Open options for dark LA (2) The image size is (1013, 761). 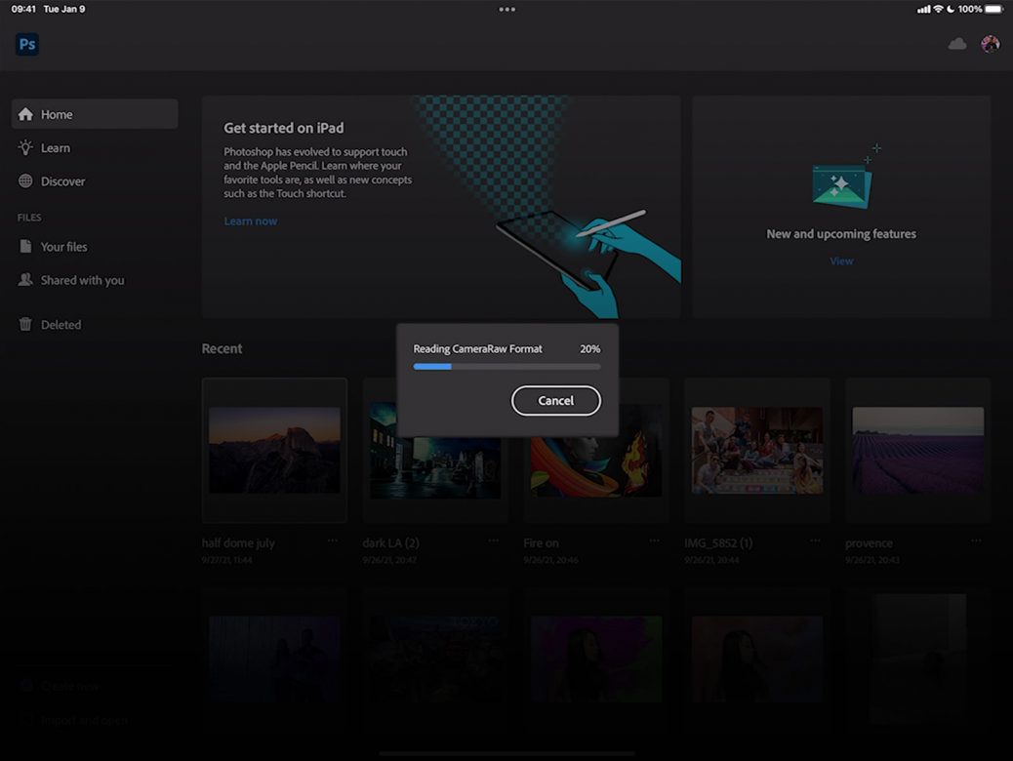[494, 541]
